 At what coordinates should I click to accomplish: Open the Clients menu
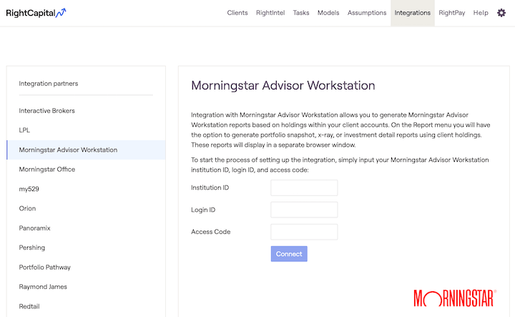click(237, 13)
